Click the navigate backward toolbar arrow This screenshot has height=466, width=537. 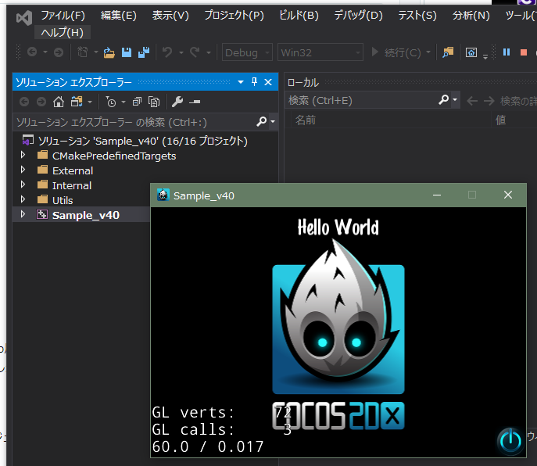click(x=32, y=52)
